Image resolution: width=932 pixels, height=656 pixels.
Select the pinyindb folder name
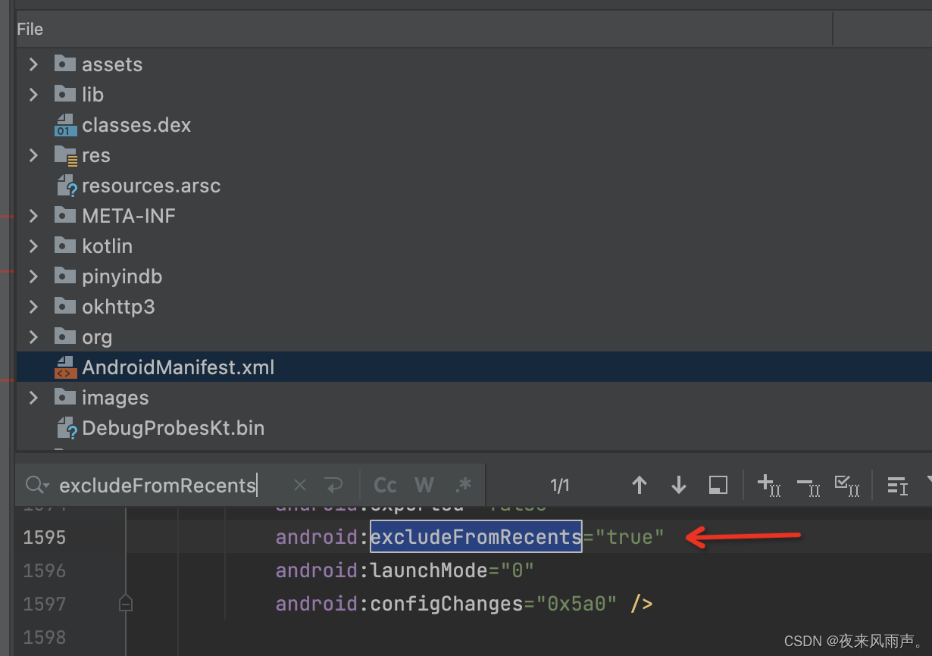pos(122,277)
